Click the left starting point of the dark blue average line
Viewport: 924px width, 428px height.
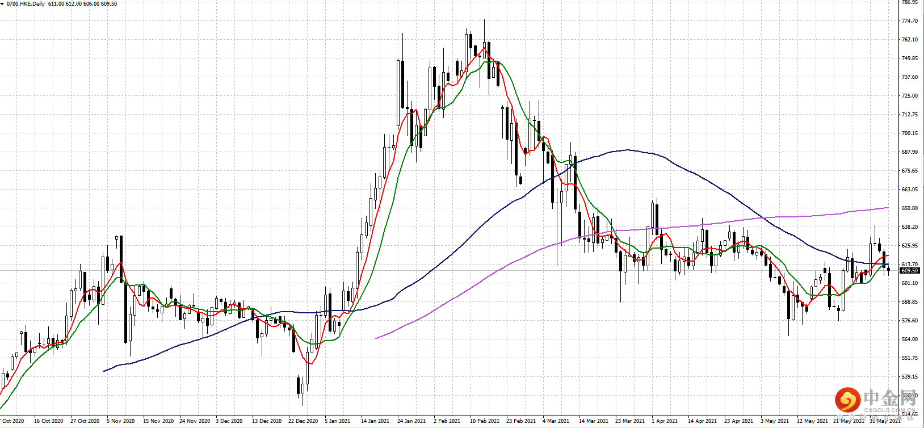click(103, 371)
